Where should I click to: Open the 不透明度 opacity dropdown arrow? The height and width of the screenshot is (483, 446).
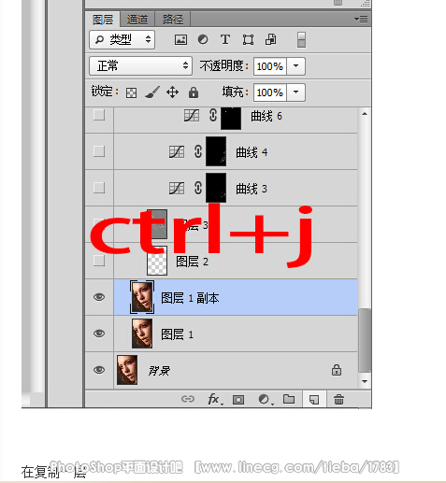295,66
